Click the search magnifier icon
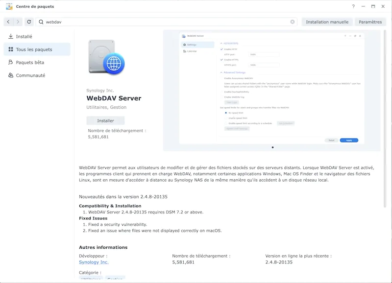 41,22
